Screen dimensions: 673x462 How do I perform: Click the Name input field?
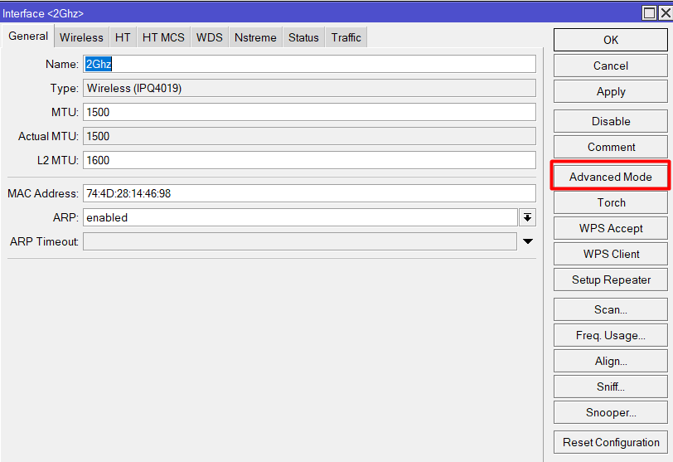pyautogui.click(x=309, y=64)
